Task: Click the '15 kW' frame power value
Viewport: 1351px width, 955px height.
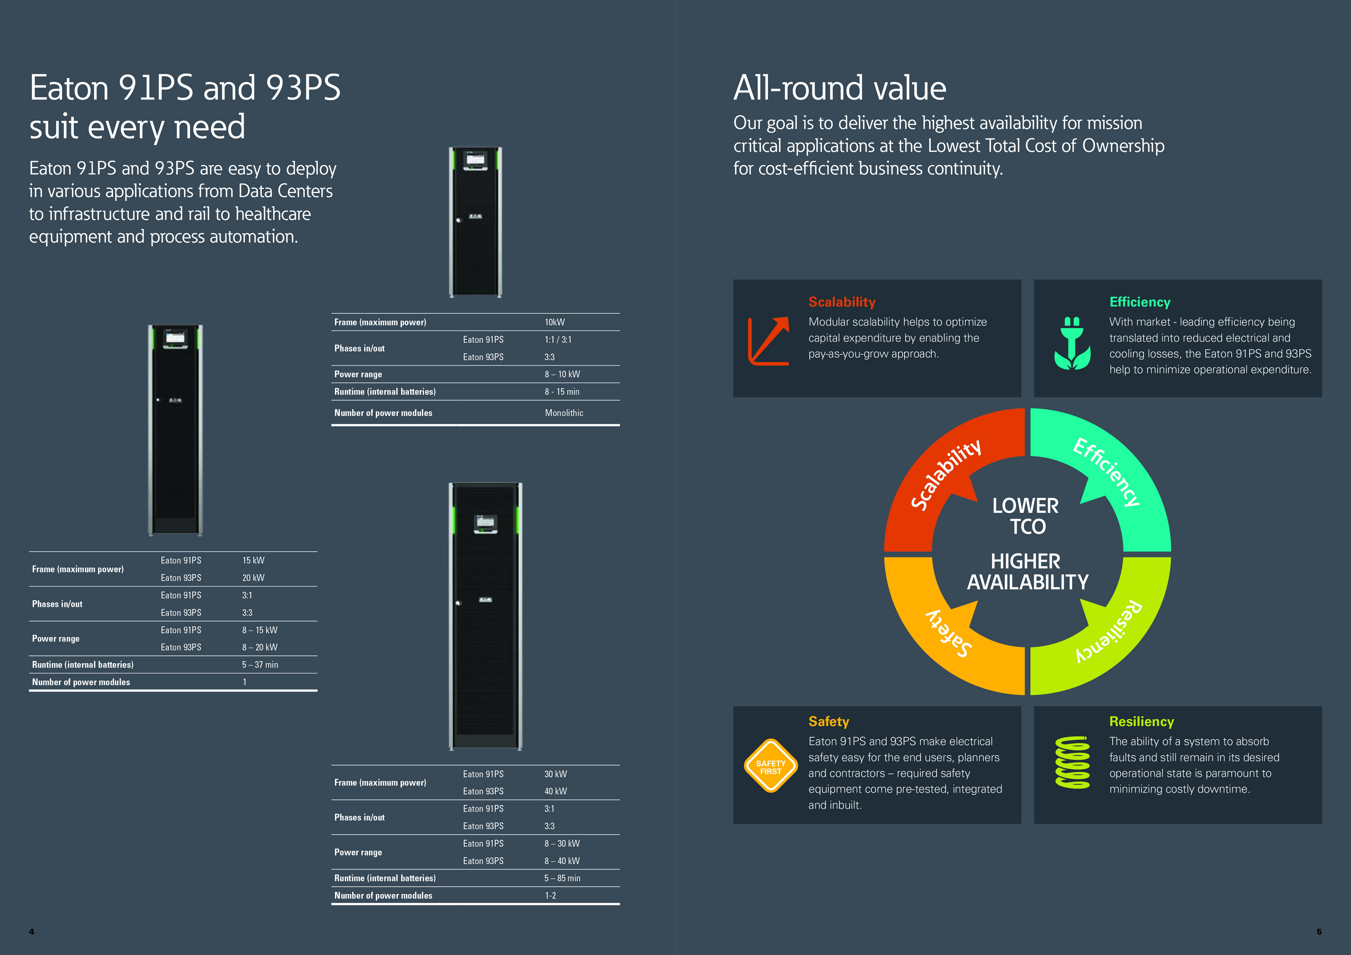Action: (253, 561)
